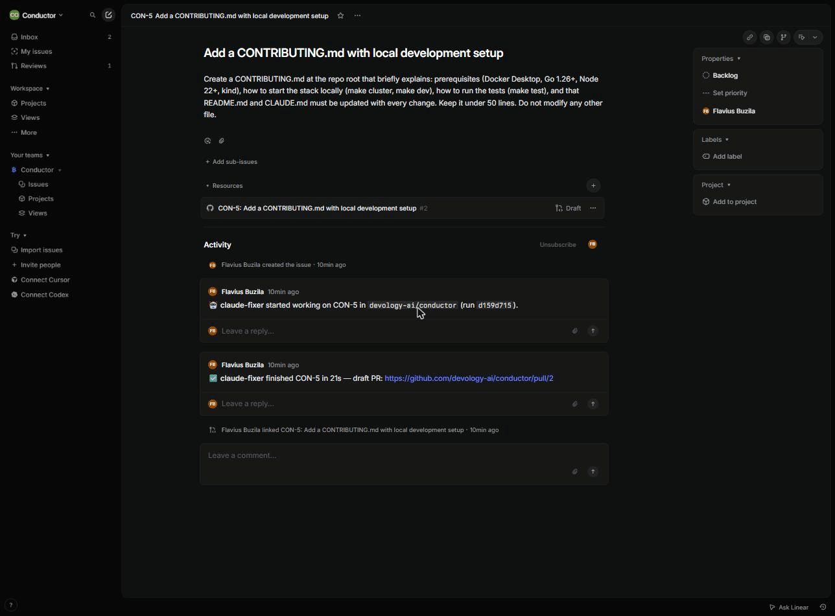
Task: Collapse the Labels section
Action: tap(715, 140)
